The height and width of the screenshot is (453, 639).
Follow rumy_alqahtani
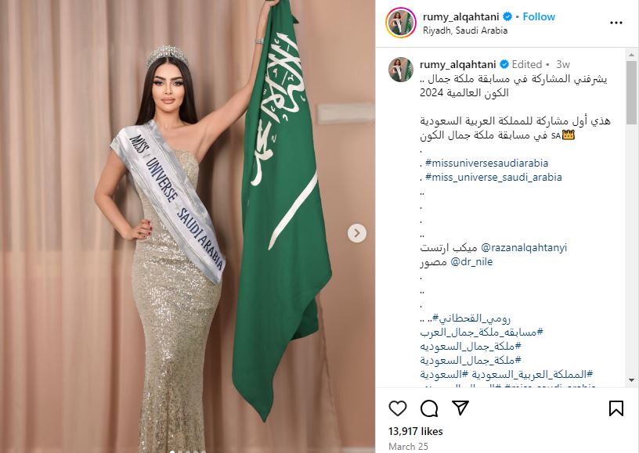coord(539,16)
